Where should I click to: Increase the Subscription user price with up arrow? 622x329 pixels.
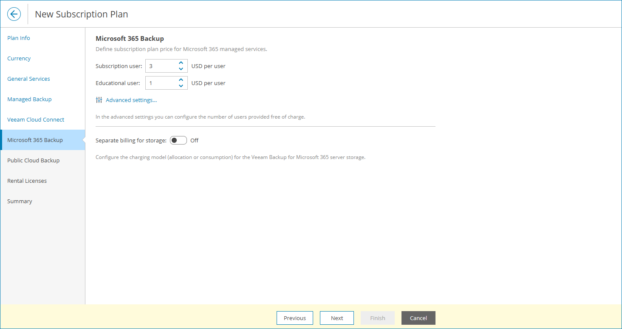[181, 63]
